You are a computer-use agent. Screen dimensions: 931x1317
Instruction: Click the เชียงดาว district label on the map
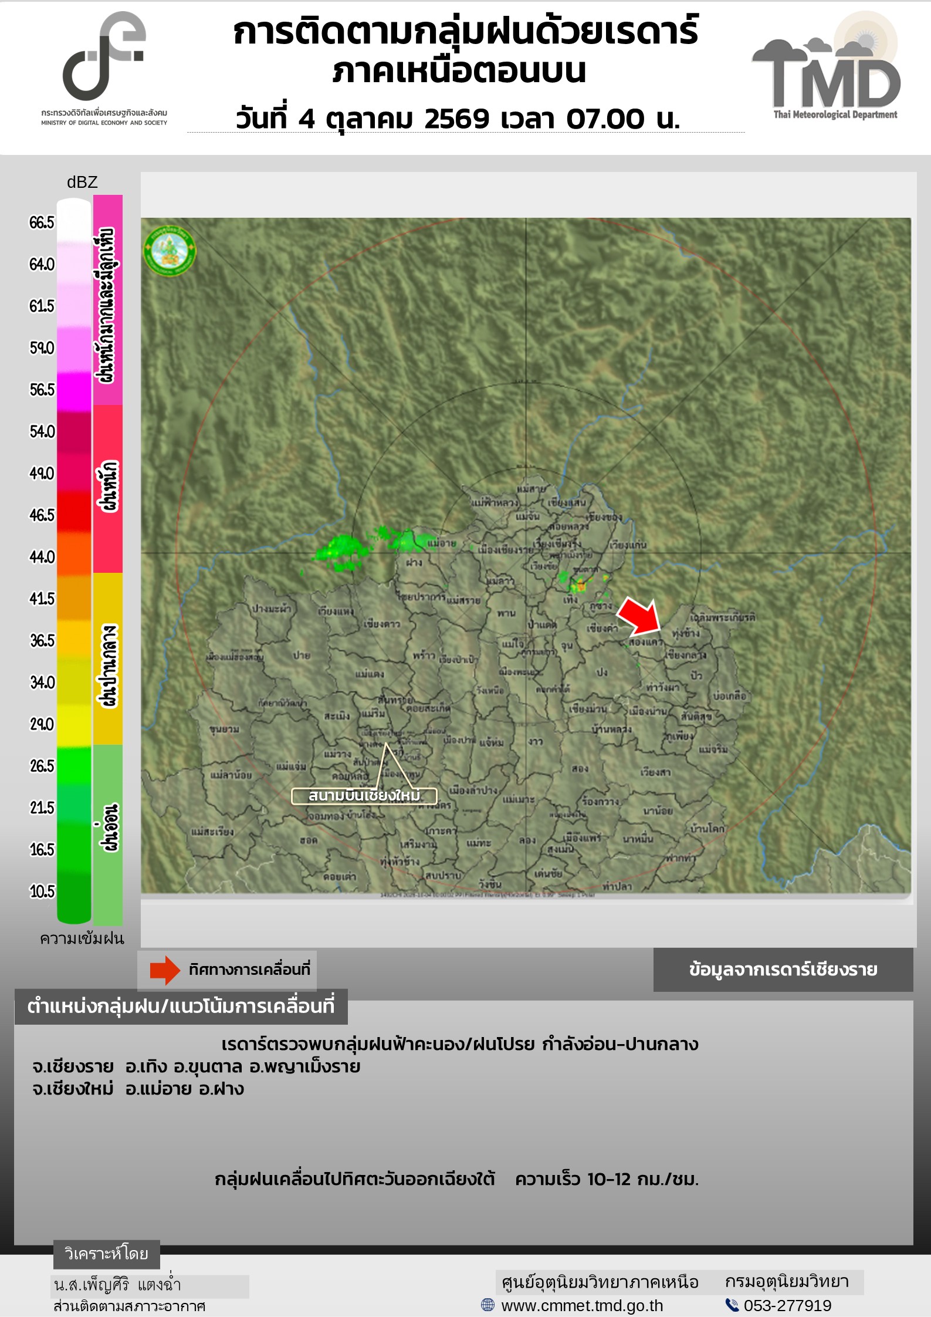[381, 624]
